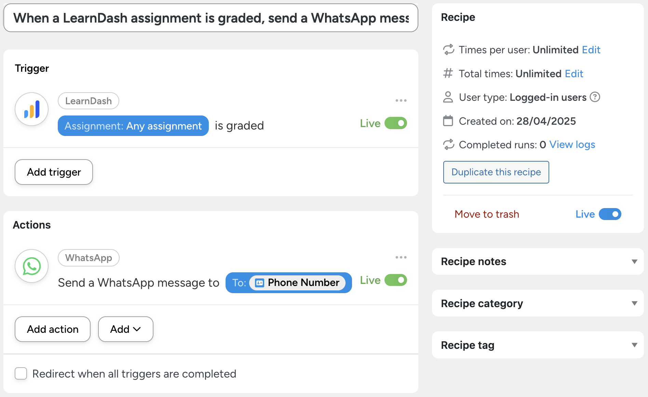Click the WhatsApp integration logo icon

(x=32, y=266)
